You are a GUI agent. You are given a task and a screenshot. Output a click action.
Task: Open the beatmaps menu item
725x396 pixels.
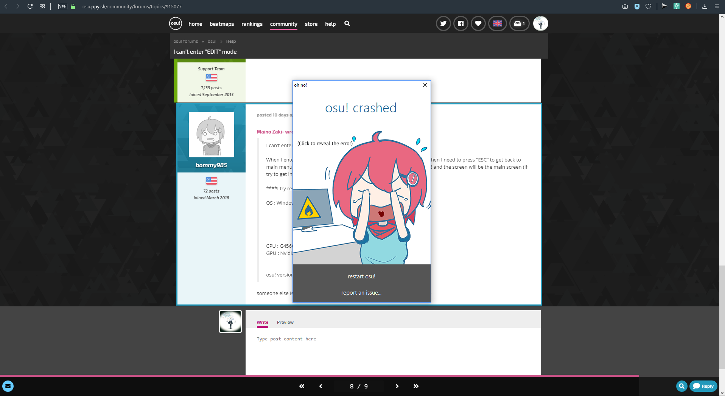(222, 24)
